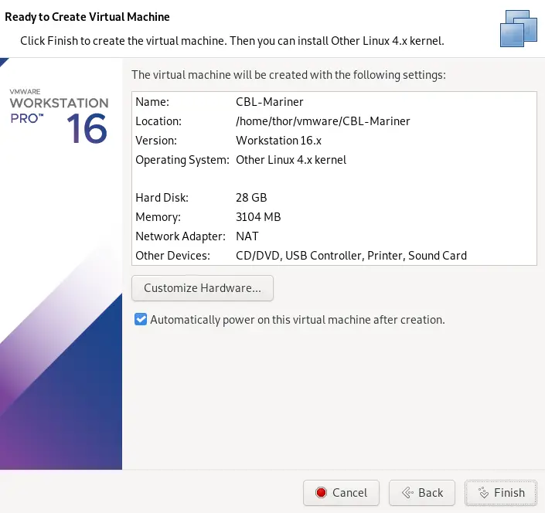The height and width of the screenshot is (513, 545).
Task: Click 'The virtual machine will be created' text
Action: [x=288, y=75]
